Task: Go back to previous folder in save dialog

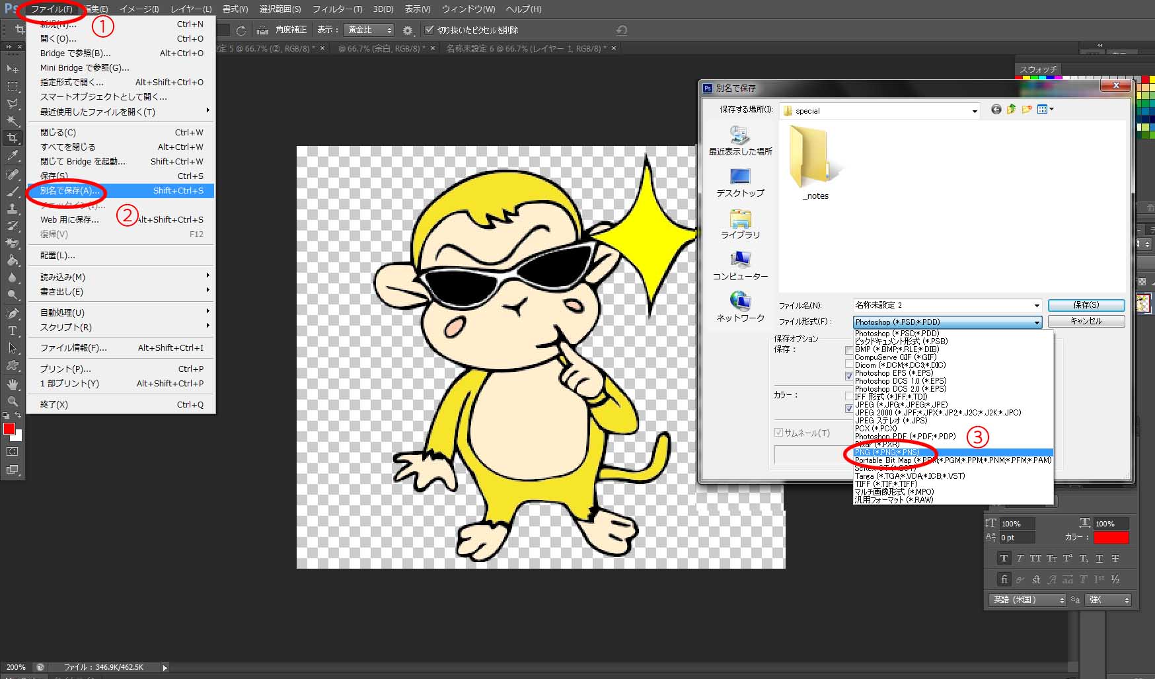Action: [996, 110]
